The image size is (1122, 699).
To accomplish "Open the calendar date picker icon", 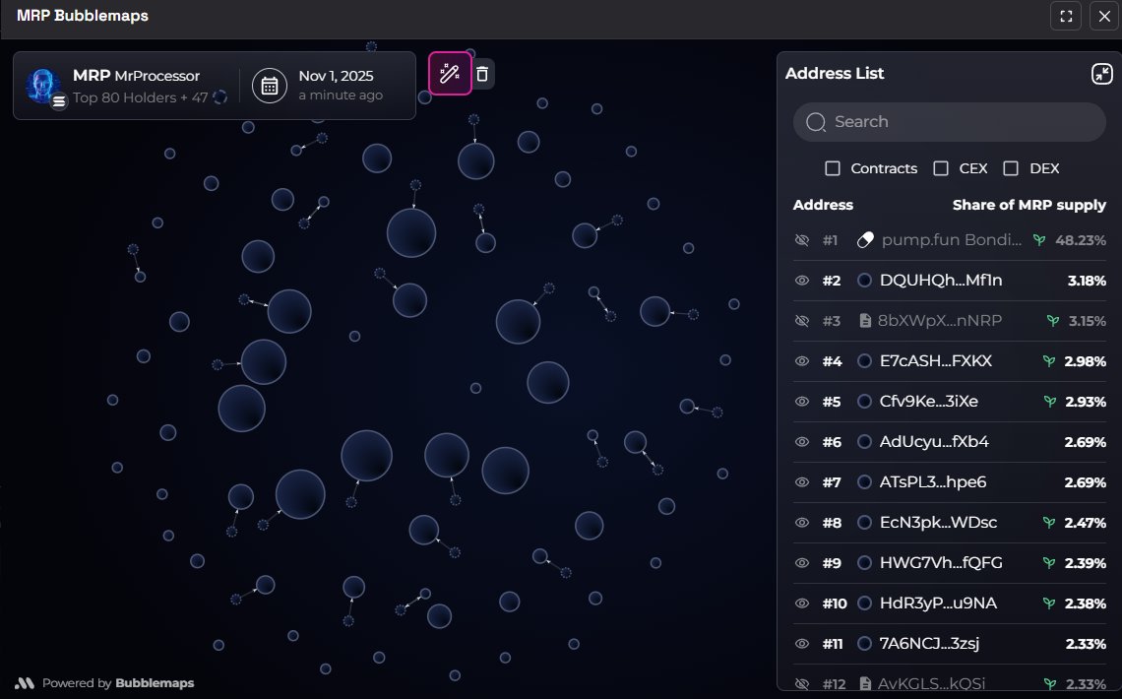I will 270,86.
